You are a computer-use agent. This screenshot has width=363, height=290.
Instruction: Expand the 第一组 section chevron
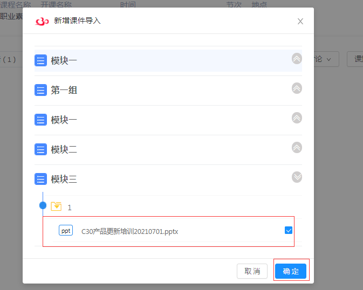click(297, 88)
